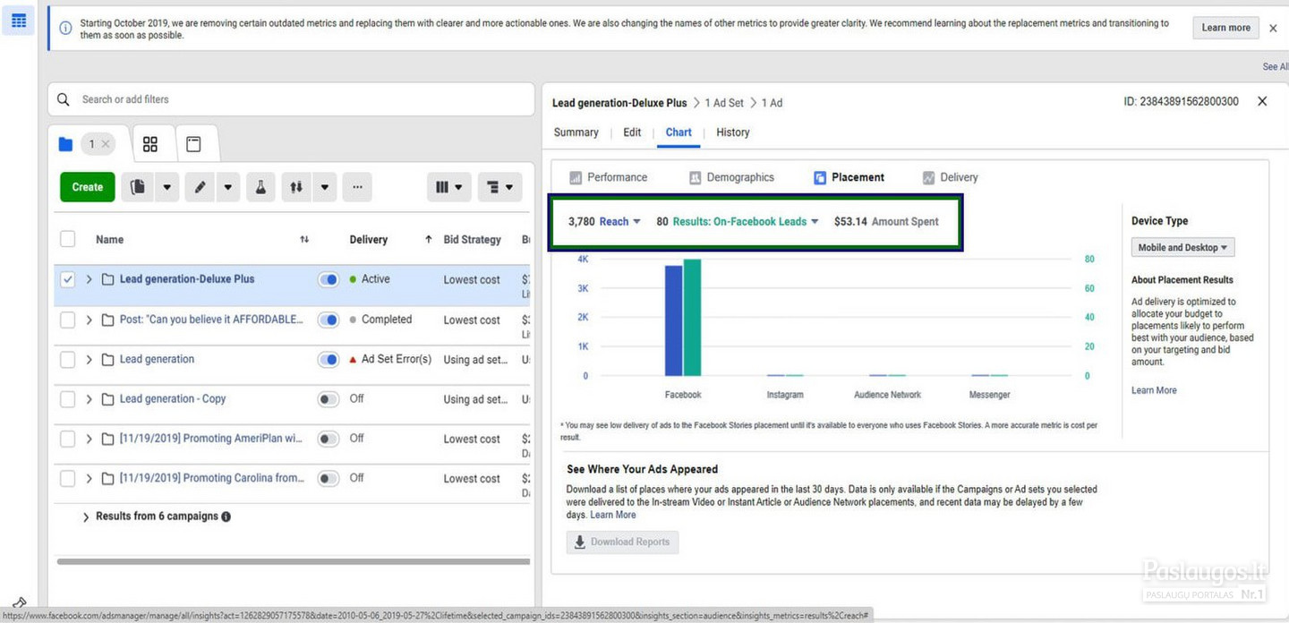The image size is (1289, 623).
Task: Close the campaign chart side panel
Action: pyautogui.click(x=1262, y=101)
